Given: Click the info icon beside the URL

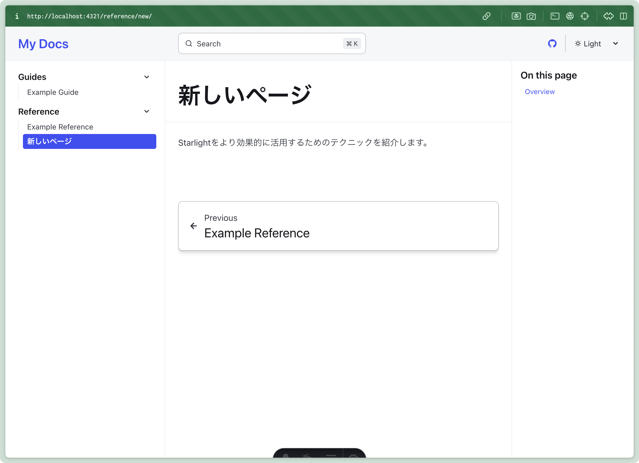Looking at the screenshot, I should (x=17, y=16).
